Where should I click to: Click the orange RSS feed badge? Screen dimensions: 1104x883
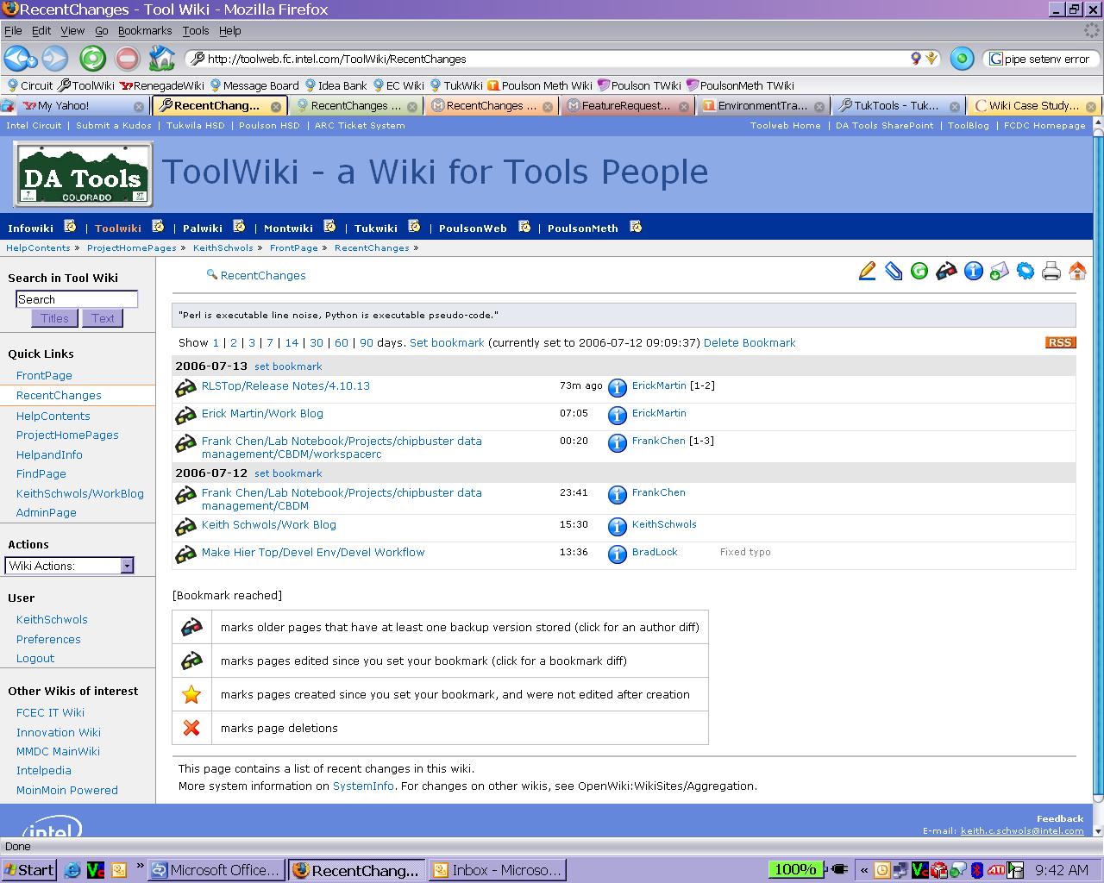pos(1060,342)
